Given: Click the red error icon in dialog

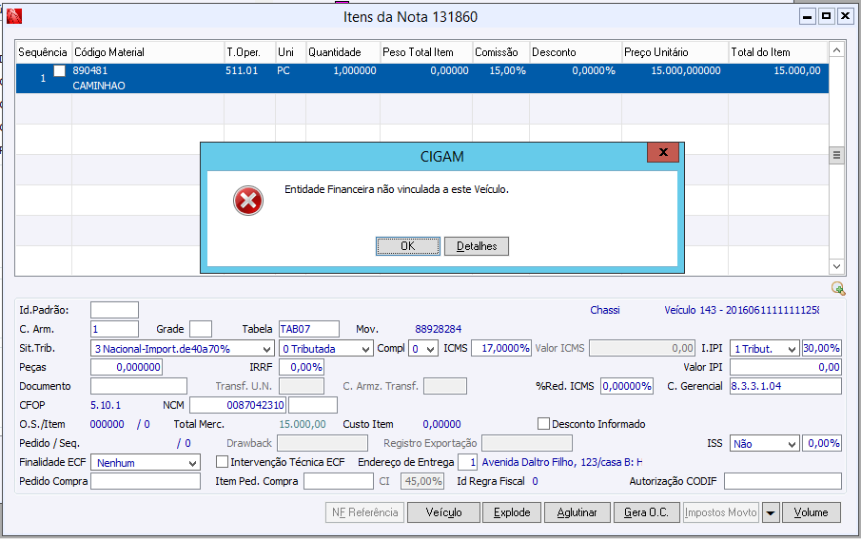Looking at the screenshot, I should [x=248, y=201].
